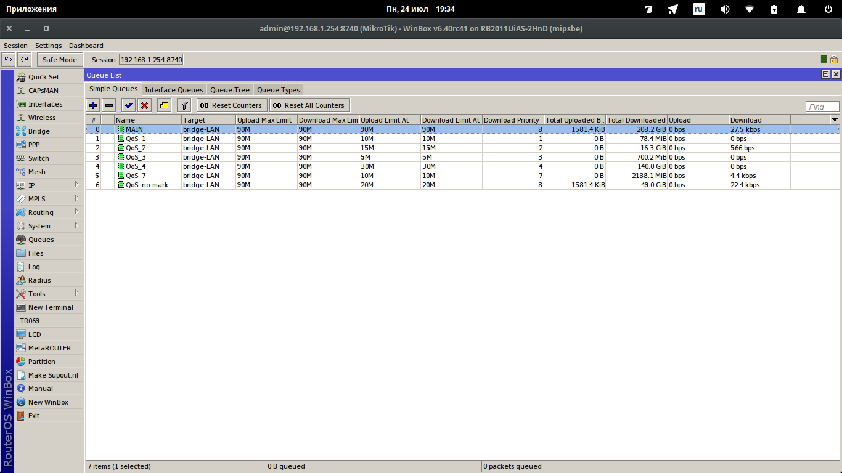Add comment with yellow note icon
This screenshot has width=842, height=473.
(164, 105)
